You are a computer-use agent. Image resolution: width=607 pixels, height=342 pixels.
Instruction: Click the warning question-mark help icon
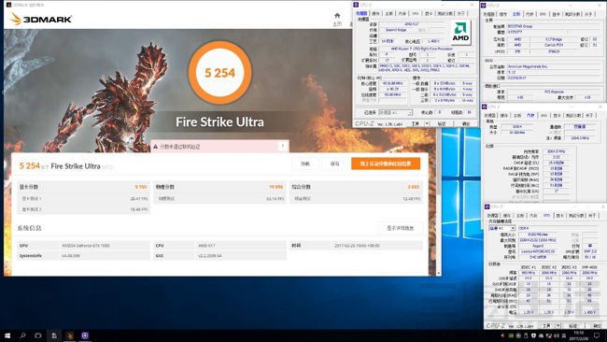(283, 147)
